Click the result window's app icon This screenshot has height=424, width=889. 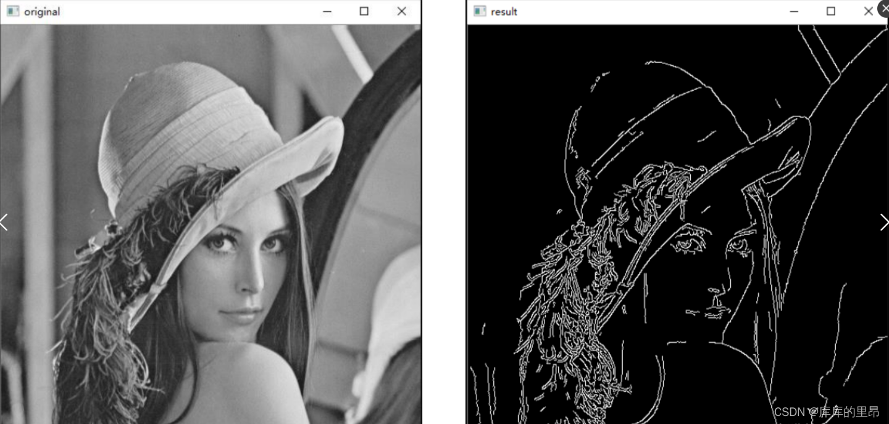click(x=480, y=11)
